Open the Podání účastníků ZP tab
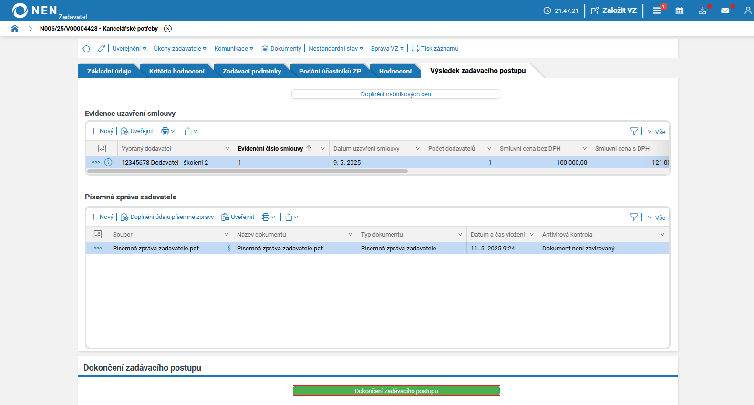 pyautogui.click(x=330, y=71)
